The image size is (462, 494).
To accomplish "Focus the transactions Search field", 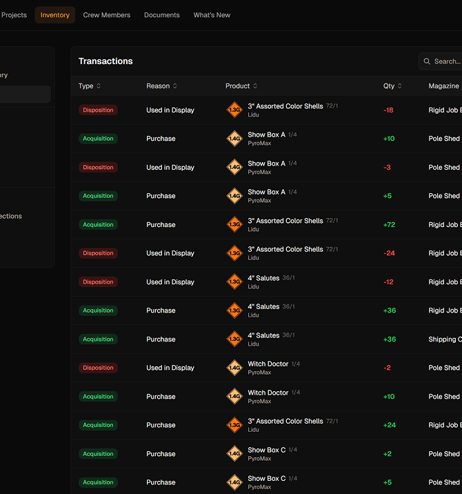I will [x=446, y=61].
